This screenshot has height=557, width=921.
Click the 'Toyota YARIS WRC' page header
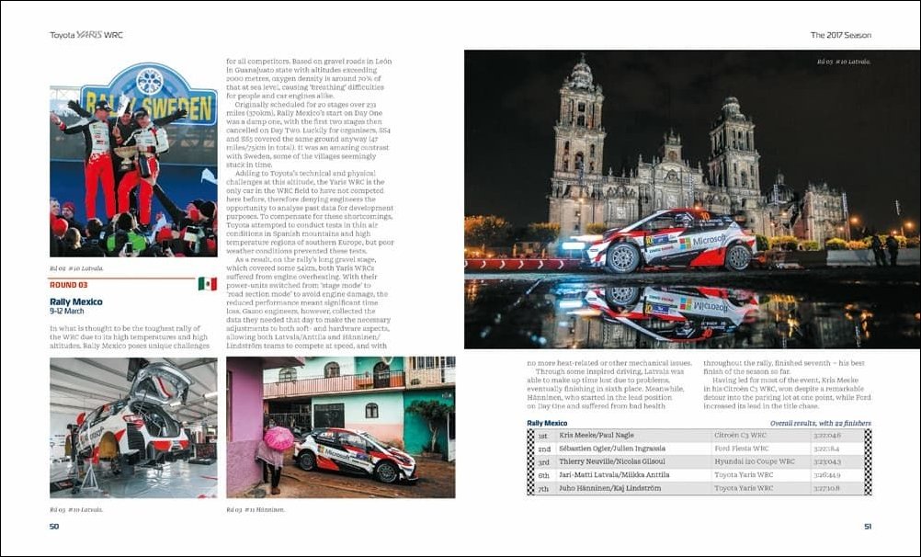(x=86, y=35)
